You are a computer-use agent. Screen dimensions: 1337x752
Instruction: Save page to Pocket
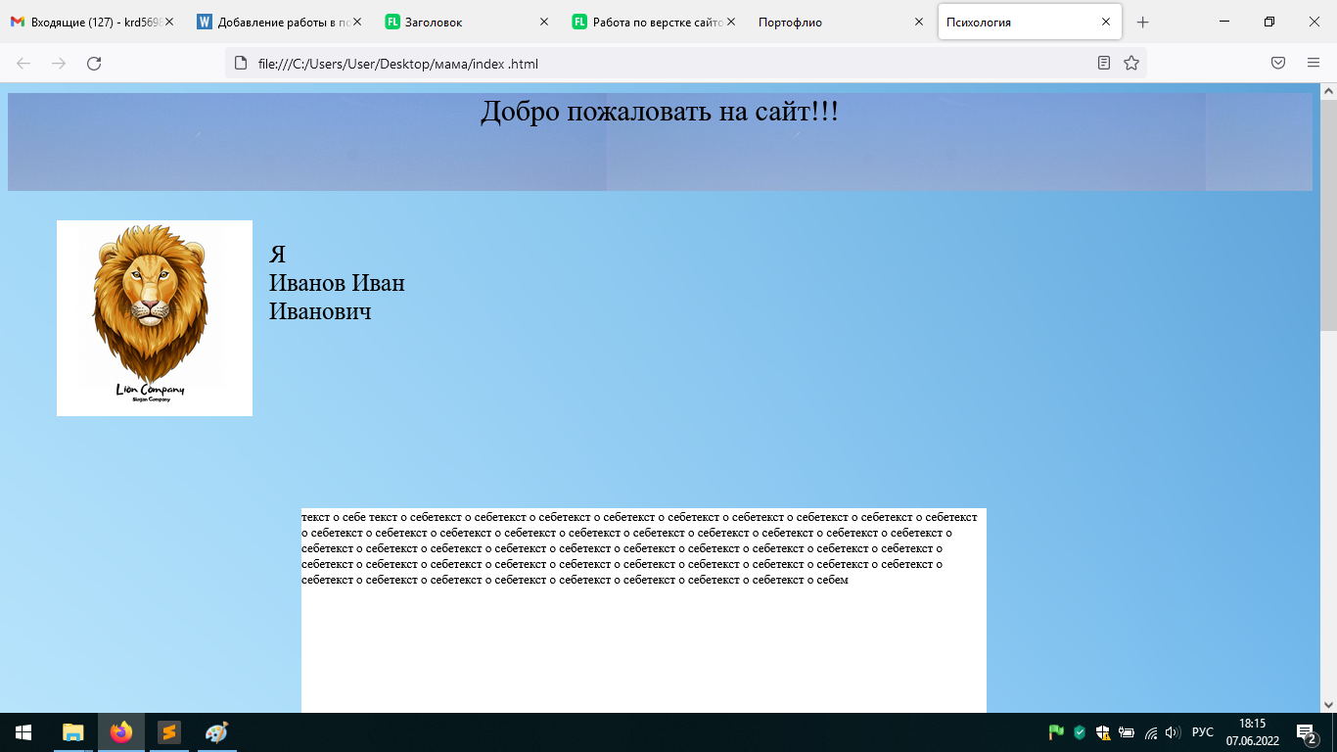pos(1278,64)
